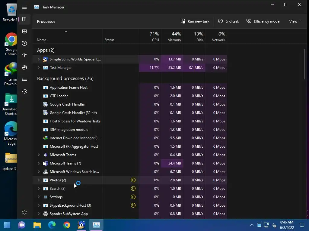Sort processes by Memory usage column

pos(172,36)
